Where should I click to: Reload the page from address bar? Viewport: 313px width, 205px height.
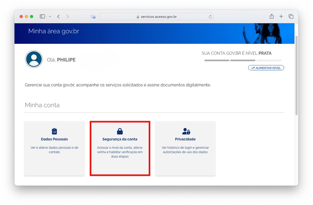tap(210, 17)
